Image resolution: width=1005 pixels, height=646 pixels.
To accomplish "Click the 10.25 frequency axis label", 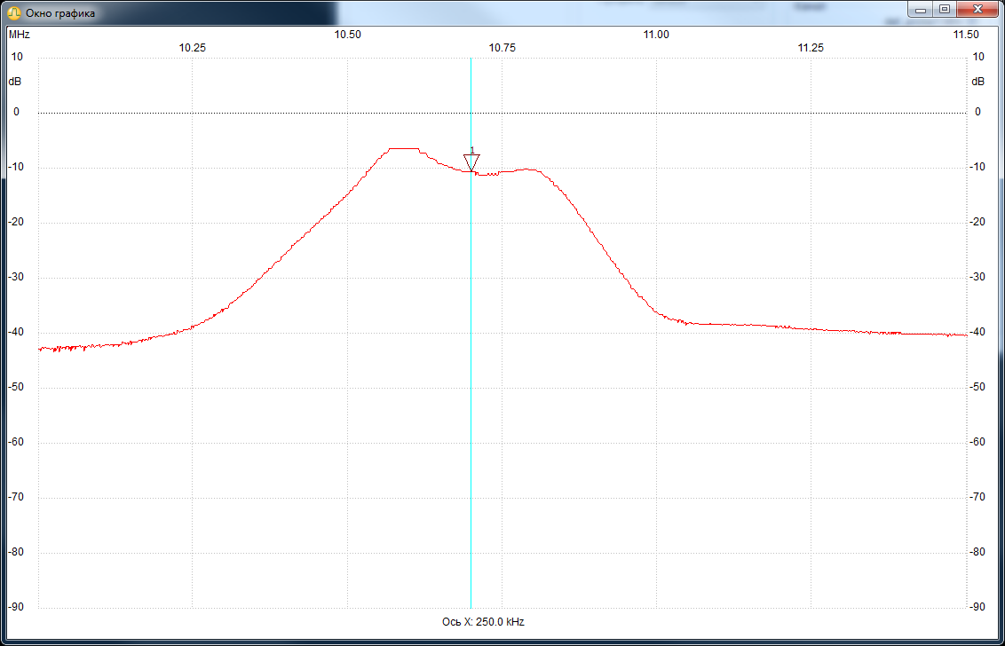I will click(193, 48).
